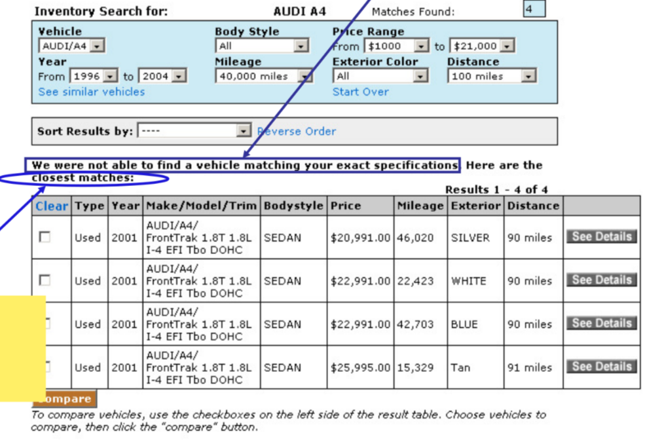Open the Mileage 40,000 miles dropdown
Viewport: 645px width, 444px height.
[x=264, y=76]
